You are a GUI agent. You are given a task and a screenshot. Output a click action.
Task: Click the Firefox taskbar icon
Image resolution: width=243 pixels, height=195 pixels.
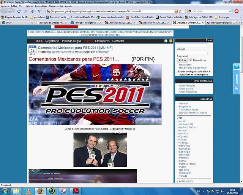tap(40, 191)
